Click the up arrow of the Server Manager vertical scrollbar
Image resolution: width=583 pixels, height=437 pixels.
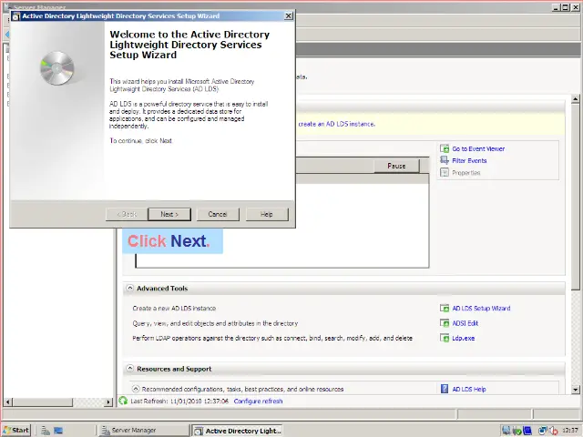576,99
